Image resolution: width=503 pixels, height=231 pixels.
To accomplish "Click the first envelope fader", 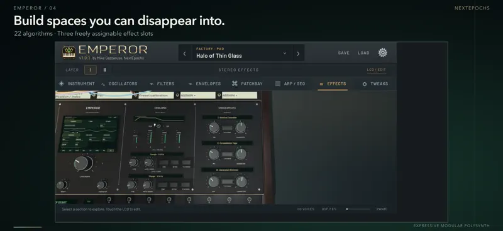I will click(136, 137).
